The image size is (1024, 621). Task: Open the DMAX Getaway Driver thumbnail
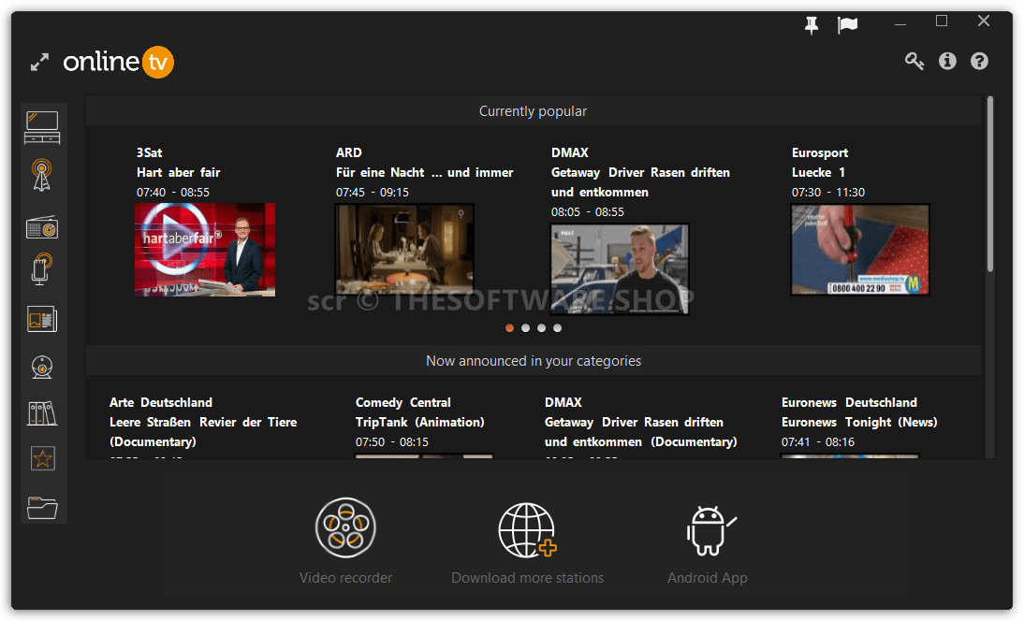click(620, 269)
